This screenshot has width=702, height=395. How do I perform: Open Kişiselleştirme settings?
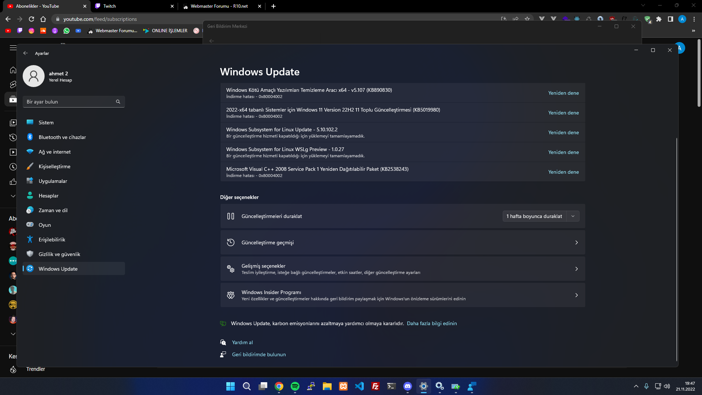[73, 166]
